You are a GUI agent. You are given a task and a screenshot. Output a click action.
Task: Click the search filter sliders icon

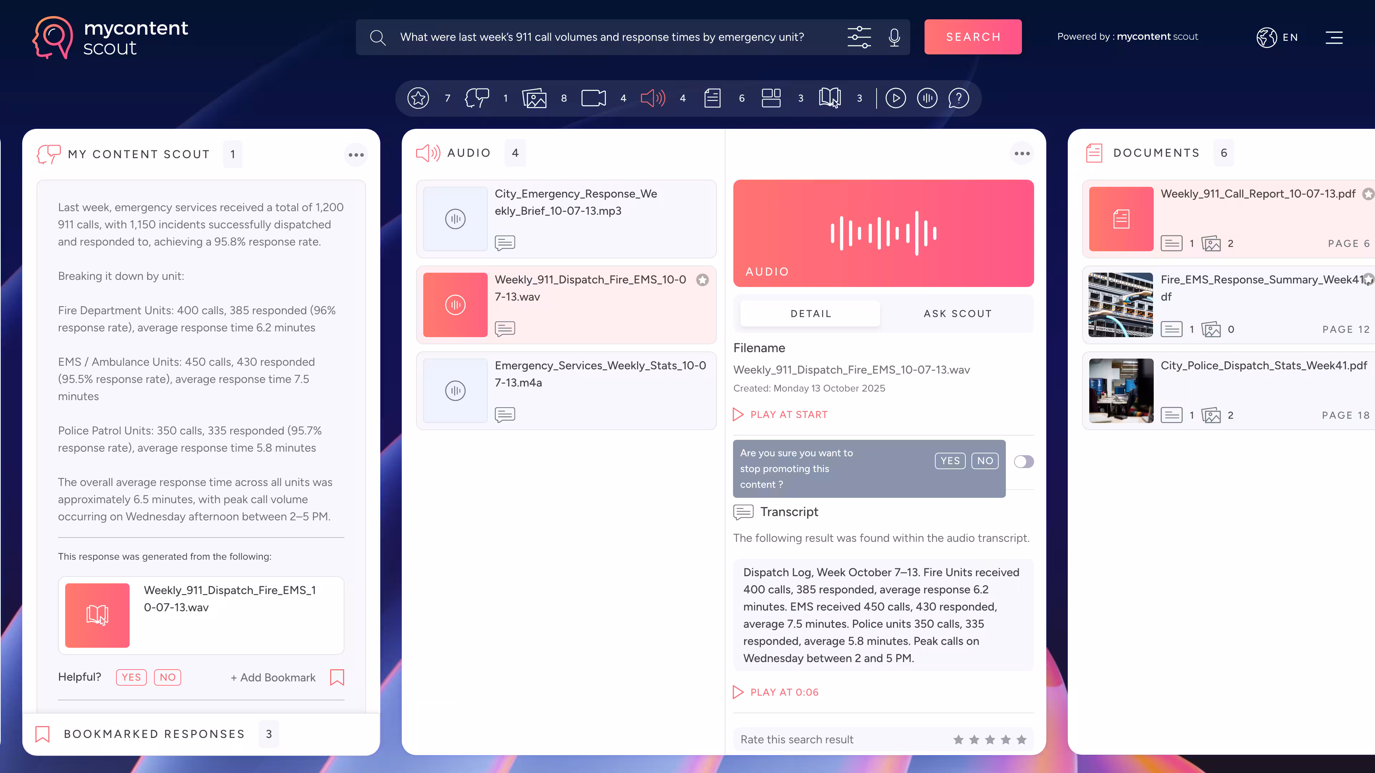point(859,37)
